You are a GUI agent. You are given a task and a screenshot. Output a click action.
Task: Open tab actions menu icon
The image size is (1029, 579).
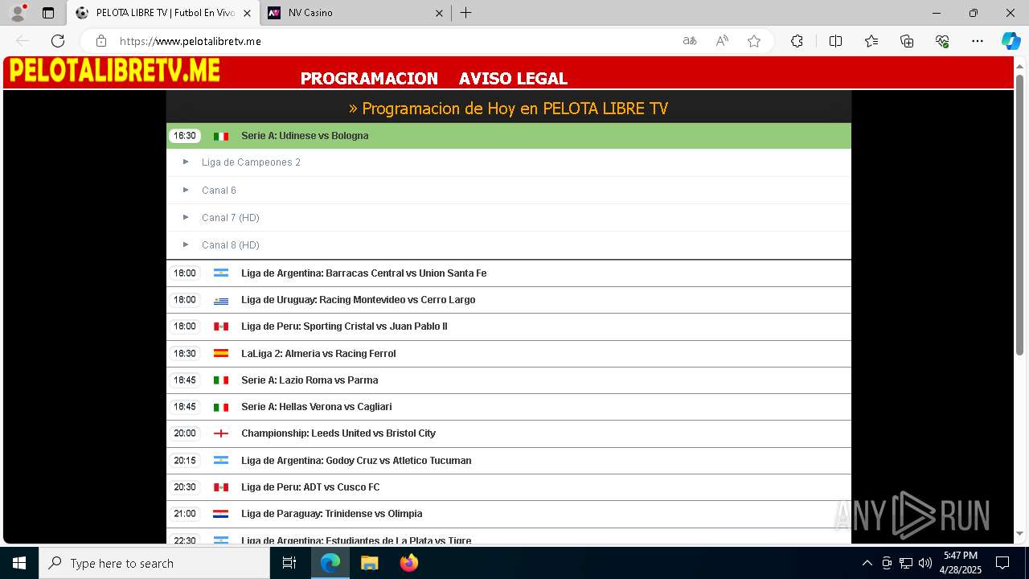[x=48, y=13]
